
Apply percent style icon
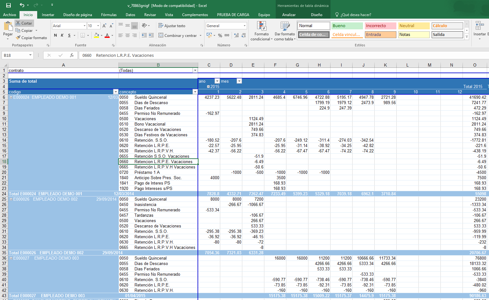pos(220,35)
